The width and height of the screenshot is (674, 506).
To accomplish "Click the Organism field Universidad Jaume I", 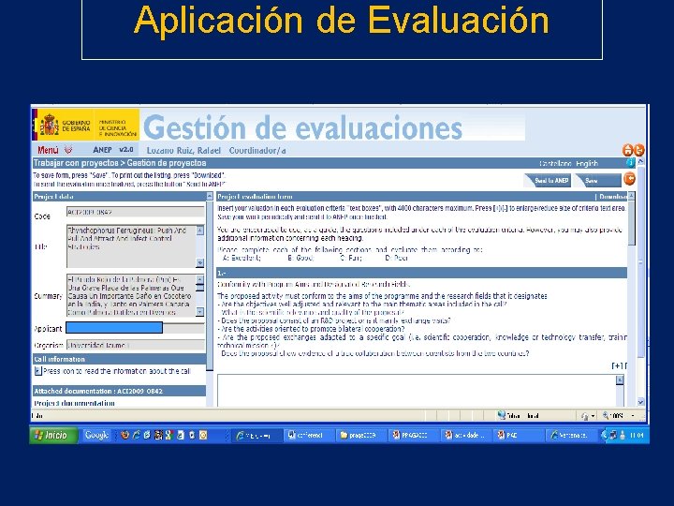I will [136, 345].
